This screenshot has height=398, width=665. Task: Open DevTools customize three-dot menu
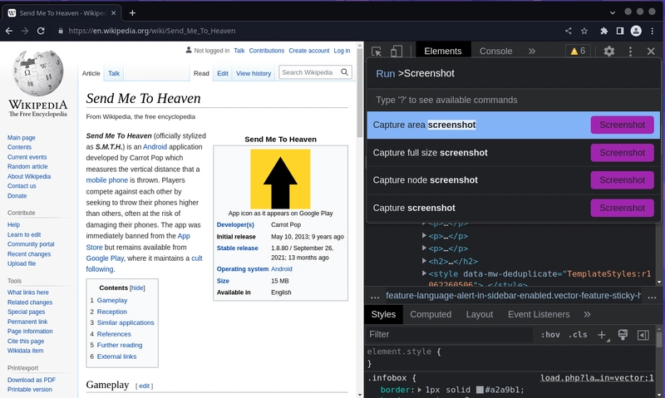630,52
